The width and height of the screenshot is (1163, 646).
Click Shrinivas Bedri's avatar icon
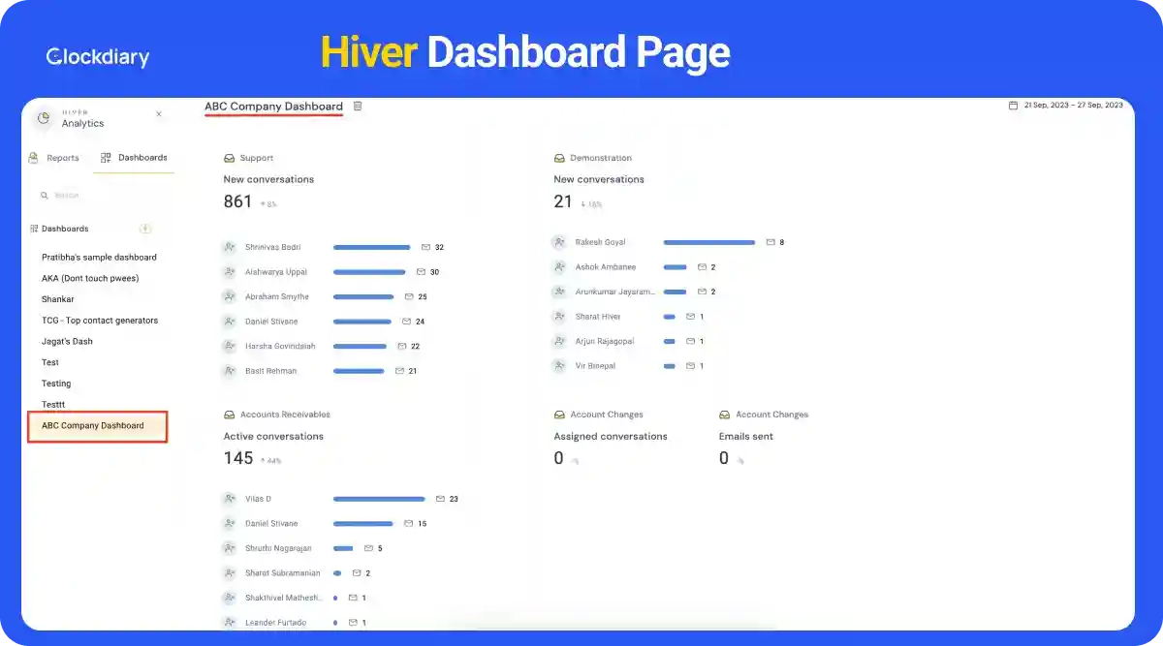point(230,247)
